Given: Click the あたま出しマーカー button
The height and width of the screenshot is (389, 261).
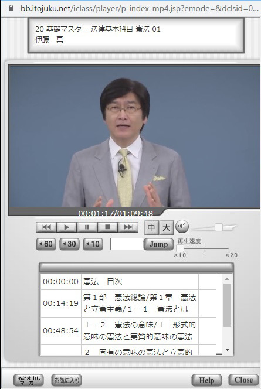Looking at the screenshot, I should [x=29, y=380].
